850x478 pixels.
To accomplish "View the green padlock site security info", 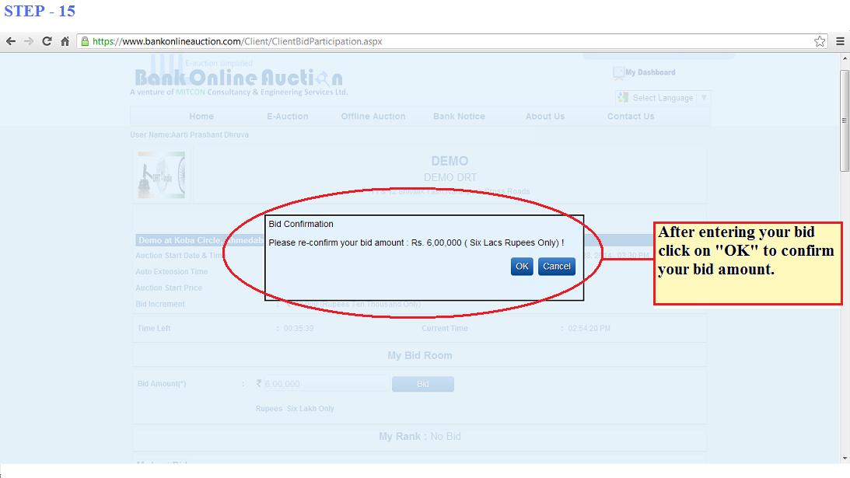I will [x=85, y=41].
